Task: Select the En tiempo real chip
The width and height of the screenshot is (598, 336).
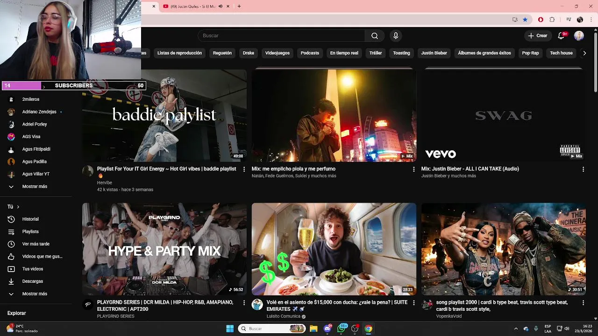Action: coord(344,53)
